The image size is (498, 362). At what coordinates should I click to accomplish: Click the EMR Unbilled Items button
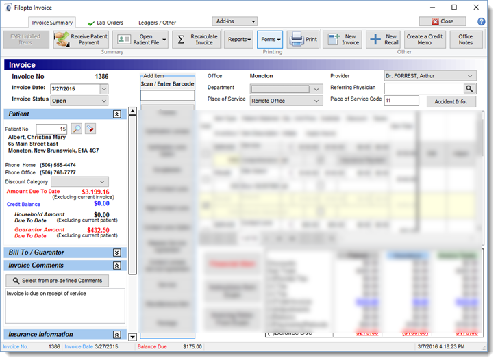click(26, 40)
